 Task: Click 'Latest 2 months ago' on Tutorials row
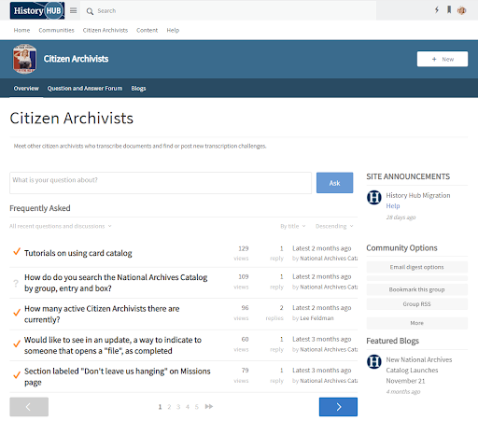click(x=322, y=248)
